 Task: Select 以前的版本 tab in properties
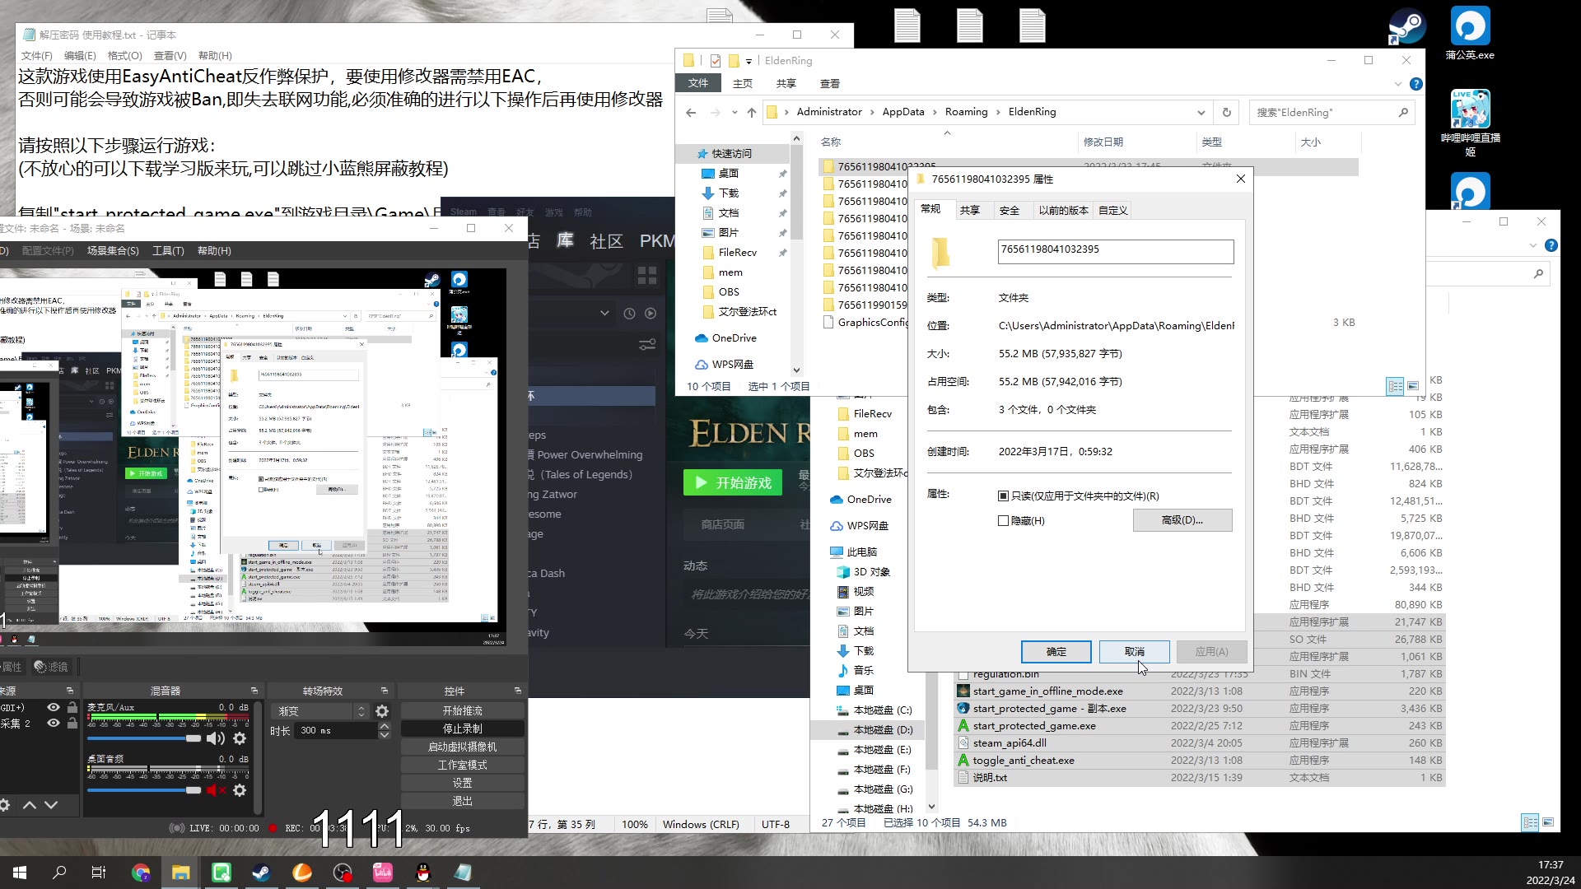(1061, 210)
